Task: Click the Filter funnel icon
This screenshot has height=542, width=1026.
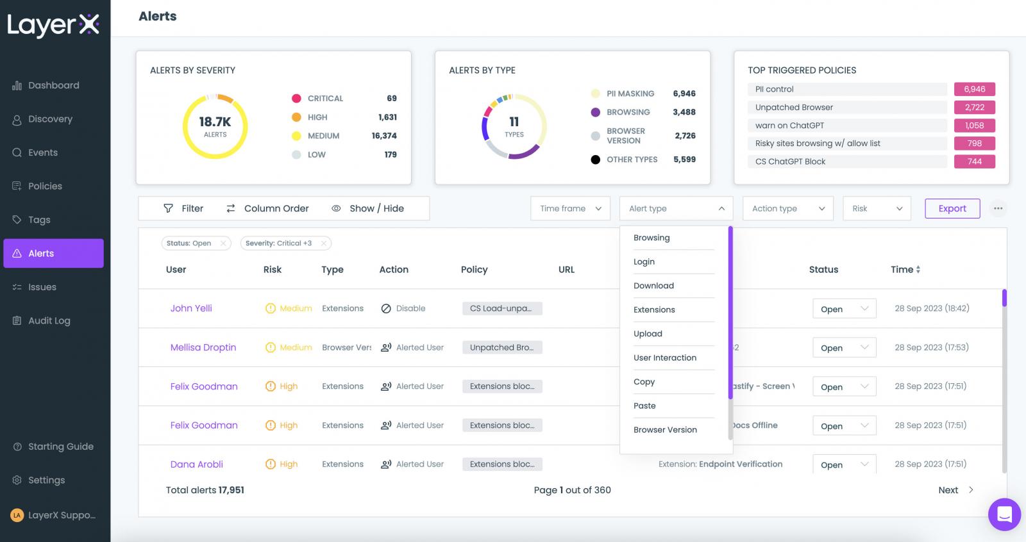Action: (168, 208)
